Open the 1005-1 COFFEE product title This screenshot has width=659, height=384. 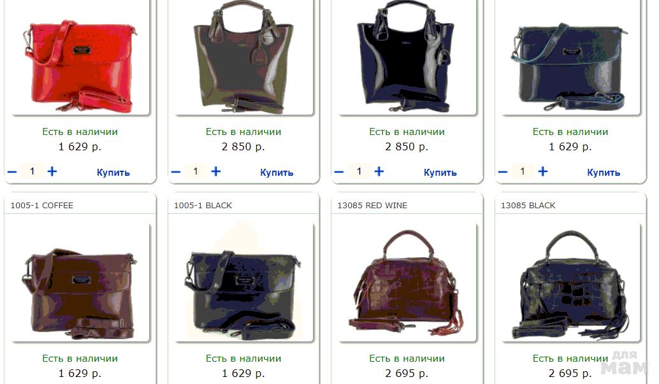pos(42,206)
